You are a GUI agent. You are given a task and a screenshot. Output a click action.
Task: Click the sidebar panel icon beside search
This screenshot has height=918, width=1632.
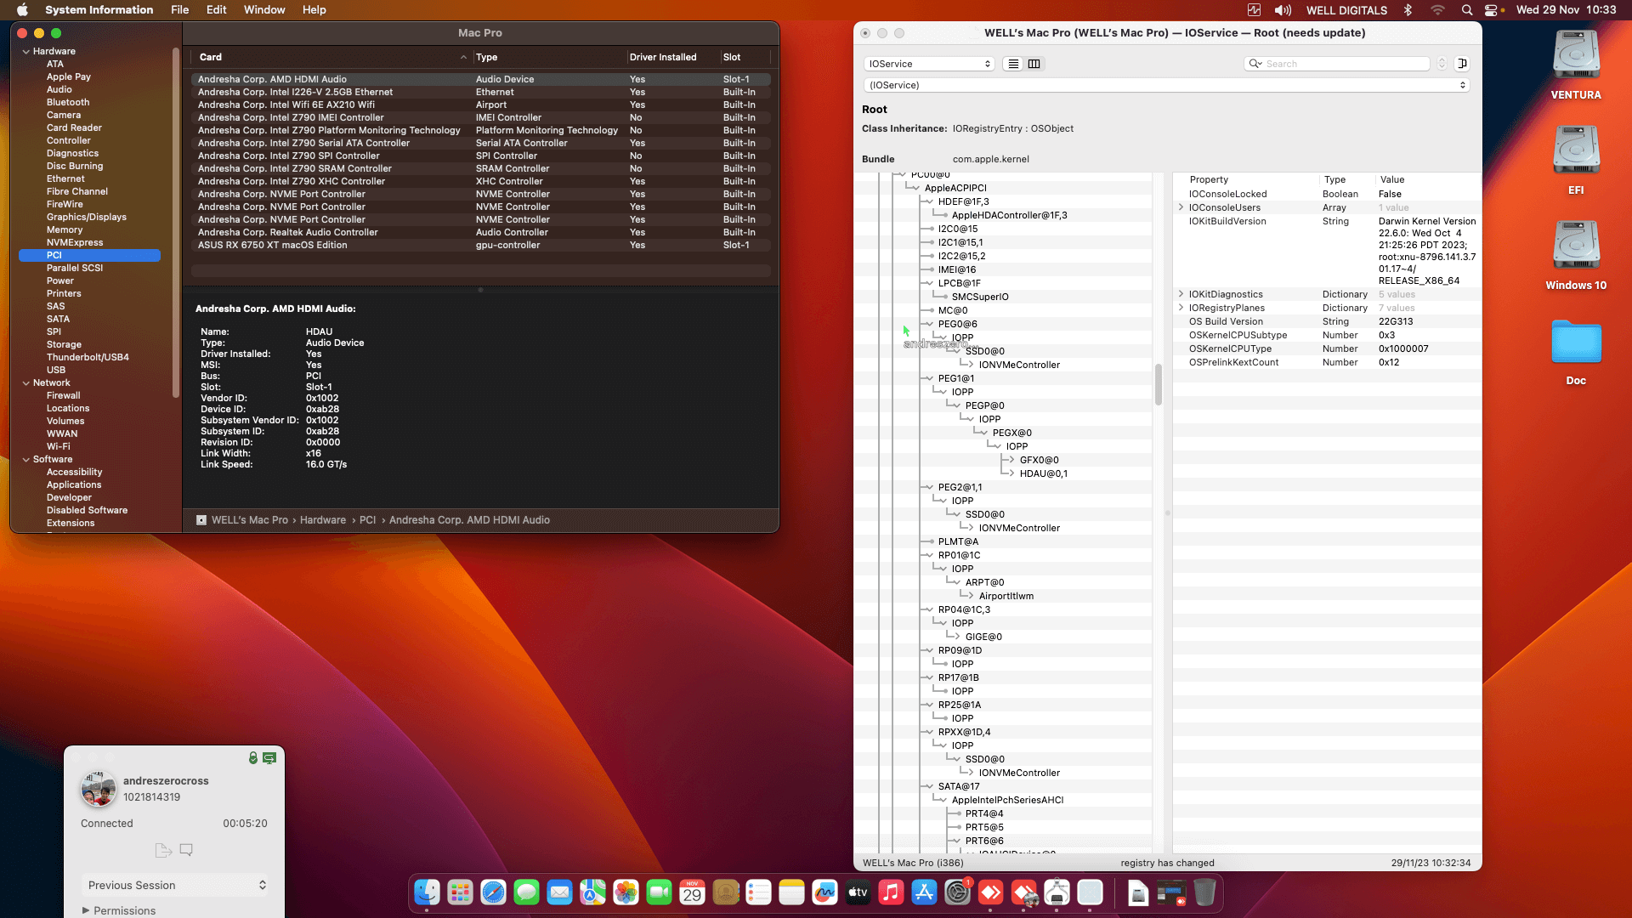tap(1463, 64)
